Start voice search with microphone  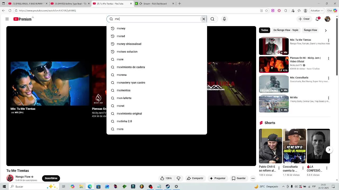click(x=224, y=19)
